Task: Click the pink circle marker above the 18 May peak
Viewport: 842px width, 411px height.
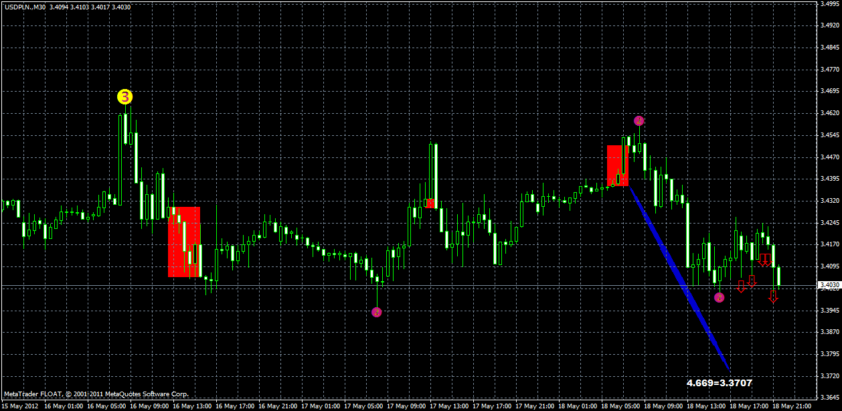Action: (x=639, y=120)
